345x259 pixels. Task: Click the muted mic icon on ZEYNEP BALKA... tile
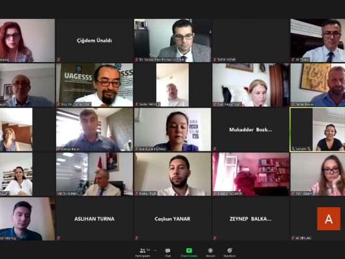pyautogui.click(x=214, y=238)
